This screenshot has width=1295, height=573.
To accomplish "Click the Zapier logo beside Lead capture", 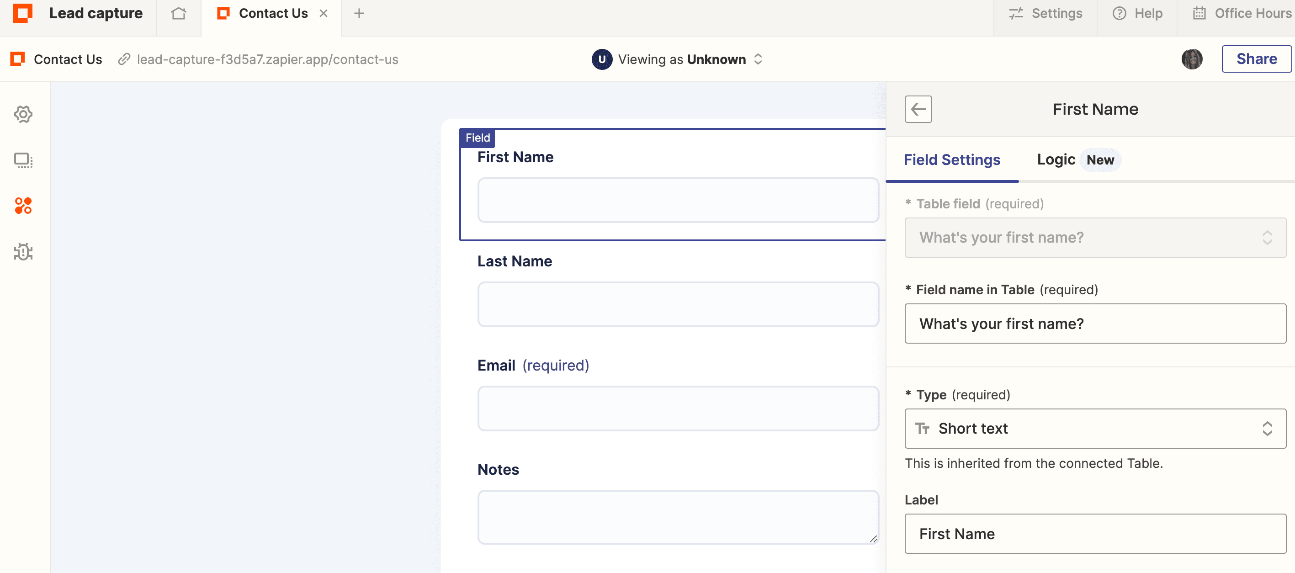I will [x=23, y=13].
